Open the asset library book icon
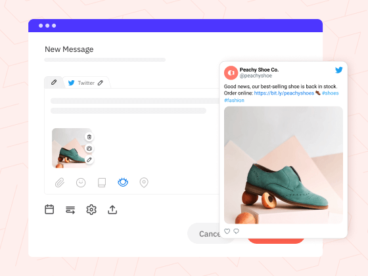This screenshot has height=276, width=368. pyautogui.click(x=102, y=183)
